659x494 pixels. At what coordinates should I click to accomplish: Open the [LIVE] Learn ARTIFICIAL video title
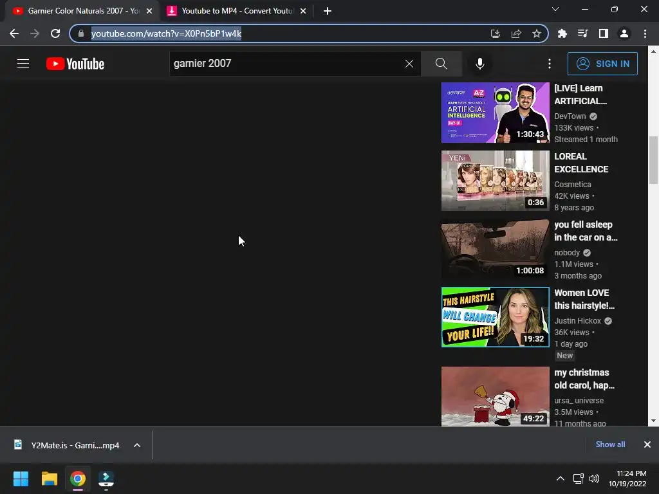click(580, 95)
